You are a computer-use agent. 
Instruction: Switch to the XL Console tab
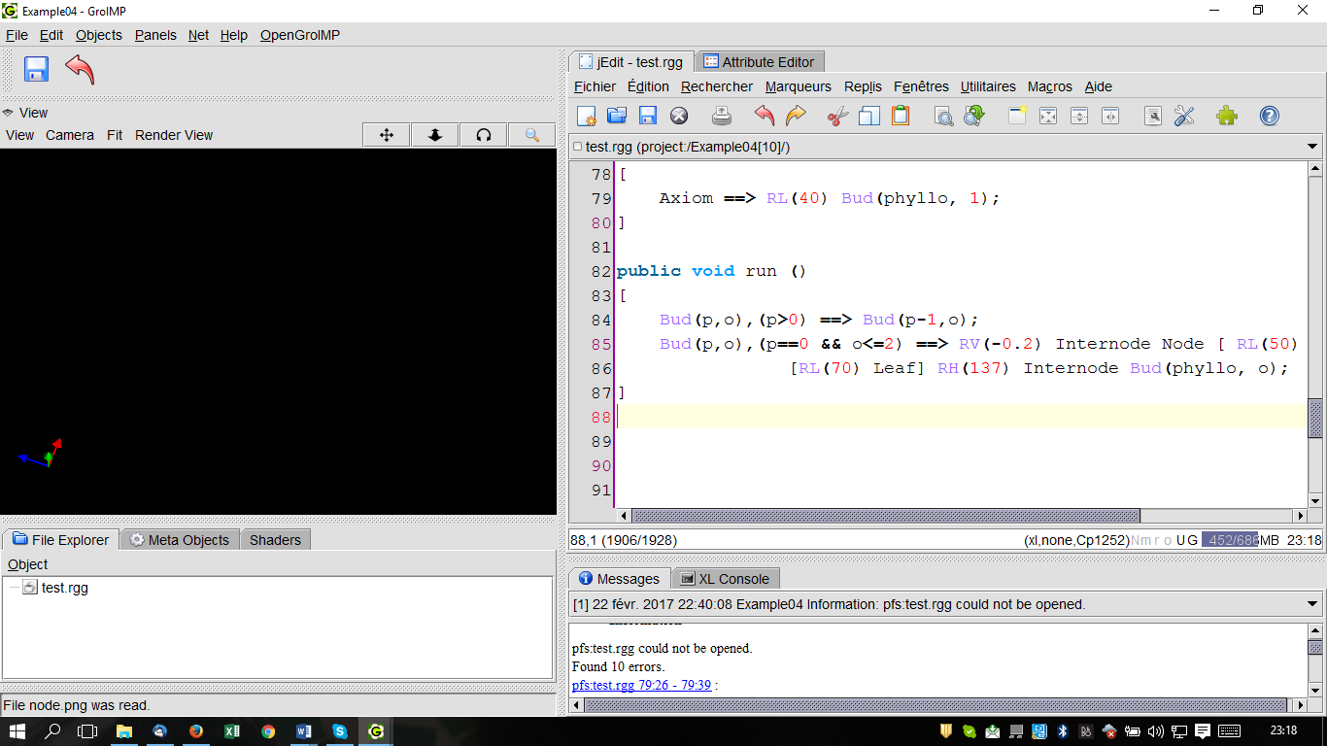click(725, 579)
